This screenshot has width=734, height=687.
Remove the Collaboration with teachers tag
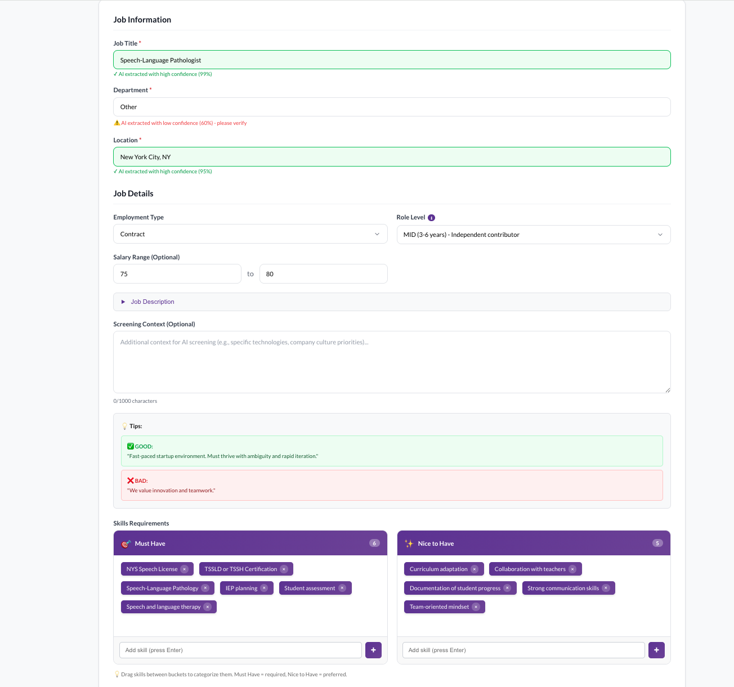click(x=572, y=569)
